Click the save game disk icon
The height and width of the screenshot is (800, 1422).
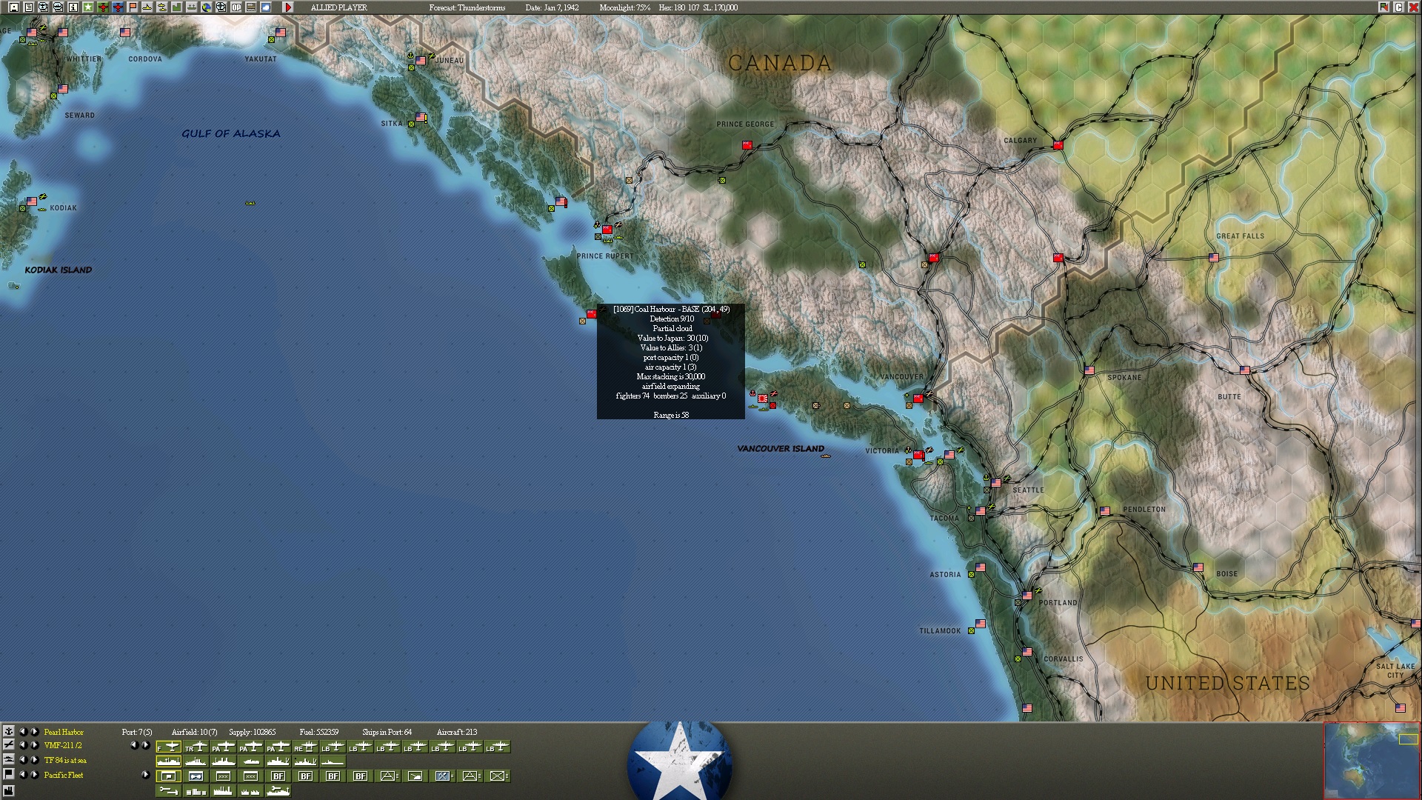tap(14, 7)
